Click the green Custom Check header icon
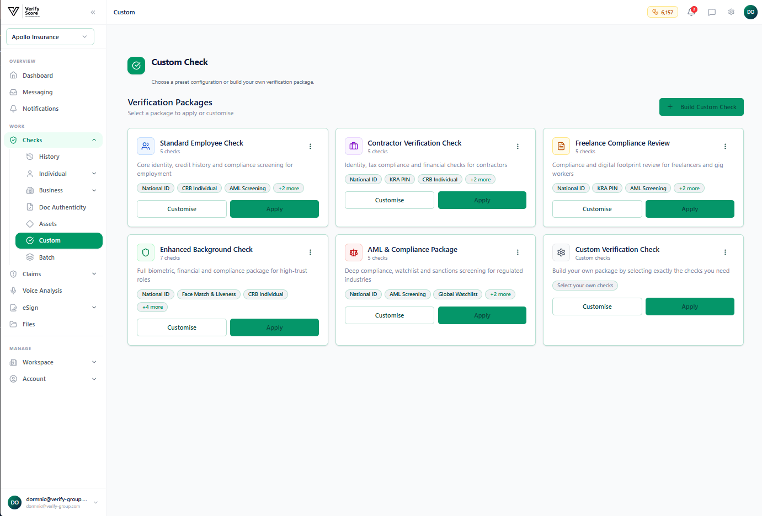 pyautogui.click(x=136, y=66)
